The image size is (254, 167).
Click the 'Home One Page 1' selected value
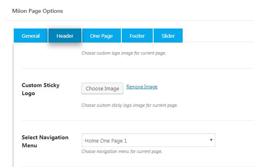coord(106,141)
